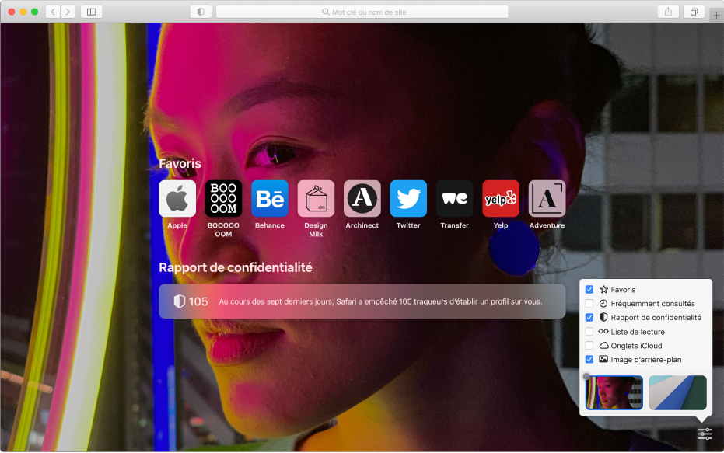Open the Twitter favorite
Screen dimensions: 724x453
click(408, 199)
